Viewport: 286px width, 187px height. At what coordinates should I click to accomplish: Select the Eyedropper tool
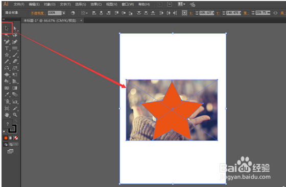pos(7,94)
